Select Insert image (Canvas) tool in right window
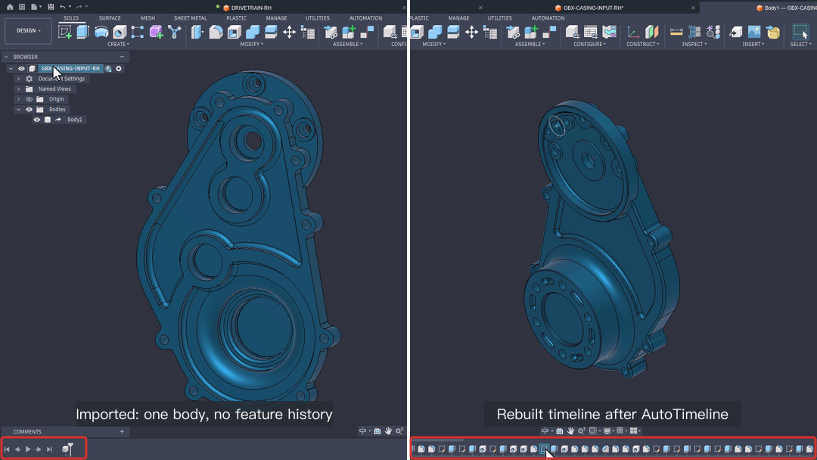This screenshot has height=460, width=817. [x=754, y=32]
